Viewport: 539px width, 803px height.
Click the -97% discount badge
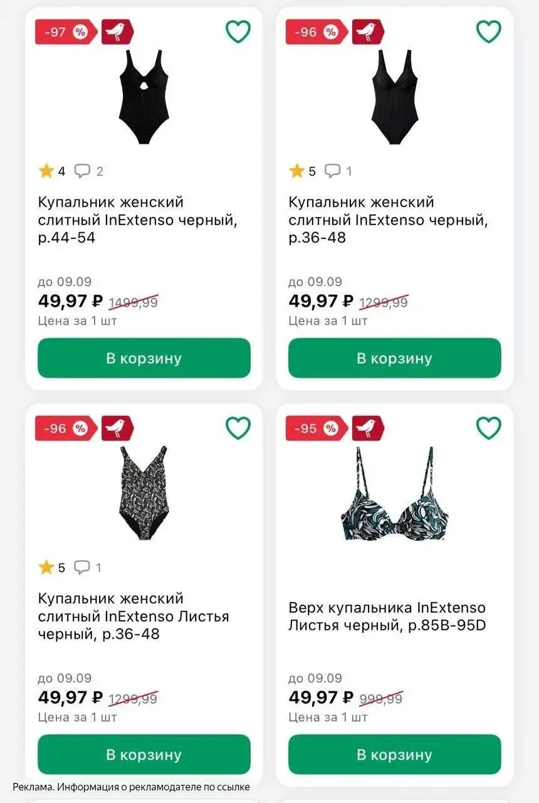(66, 32)
